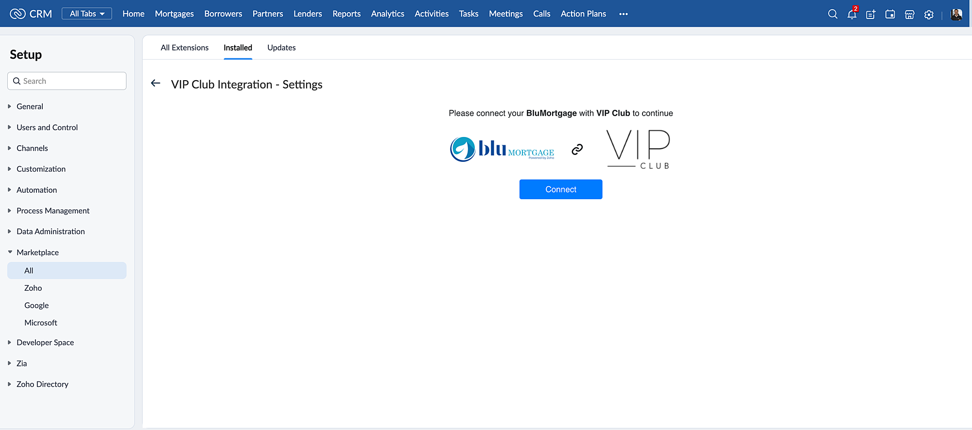Open the setup gear icon
This screenshot has height=430, width=972.
[x=929, y=14]
